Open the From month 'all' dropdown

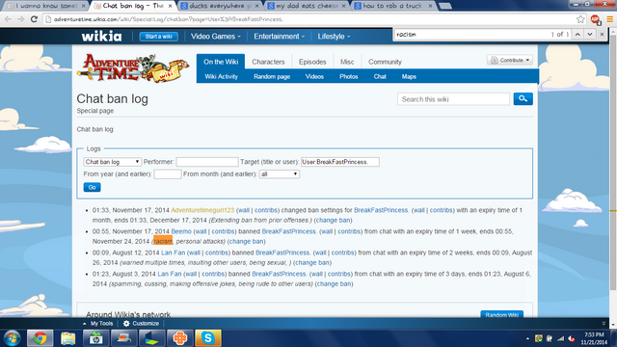click(280, 173)
